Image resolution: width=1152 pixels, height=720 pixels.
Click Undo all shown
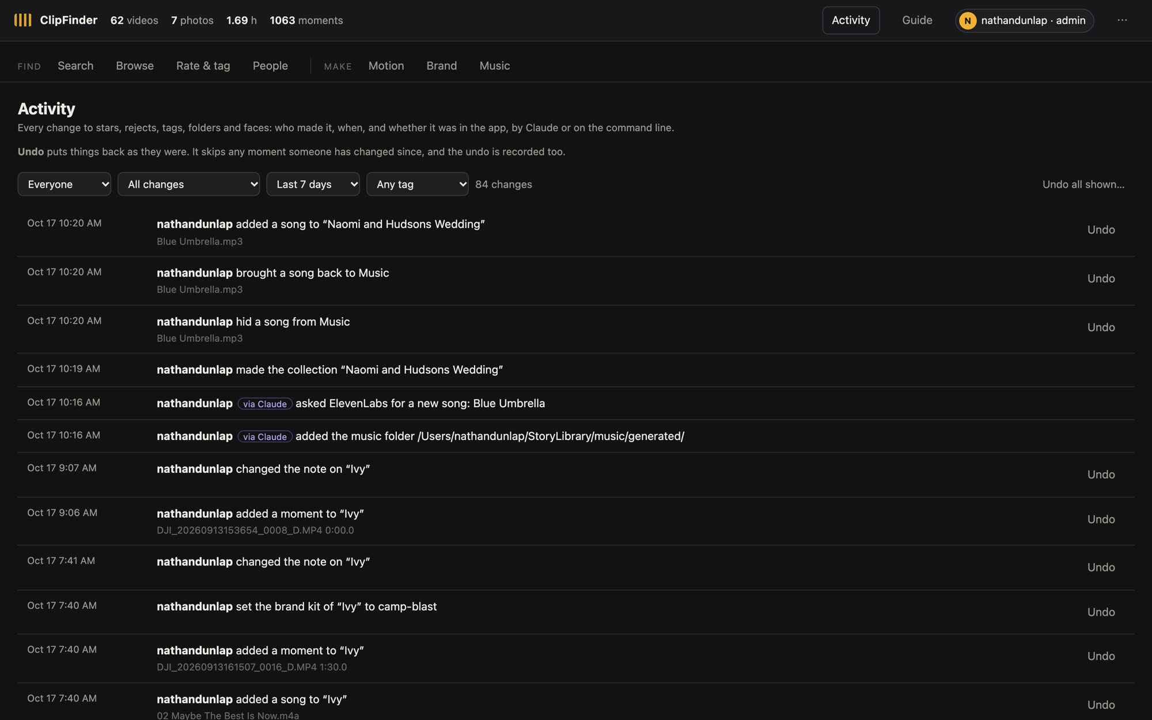click(x=1083, y=184)
